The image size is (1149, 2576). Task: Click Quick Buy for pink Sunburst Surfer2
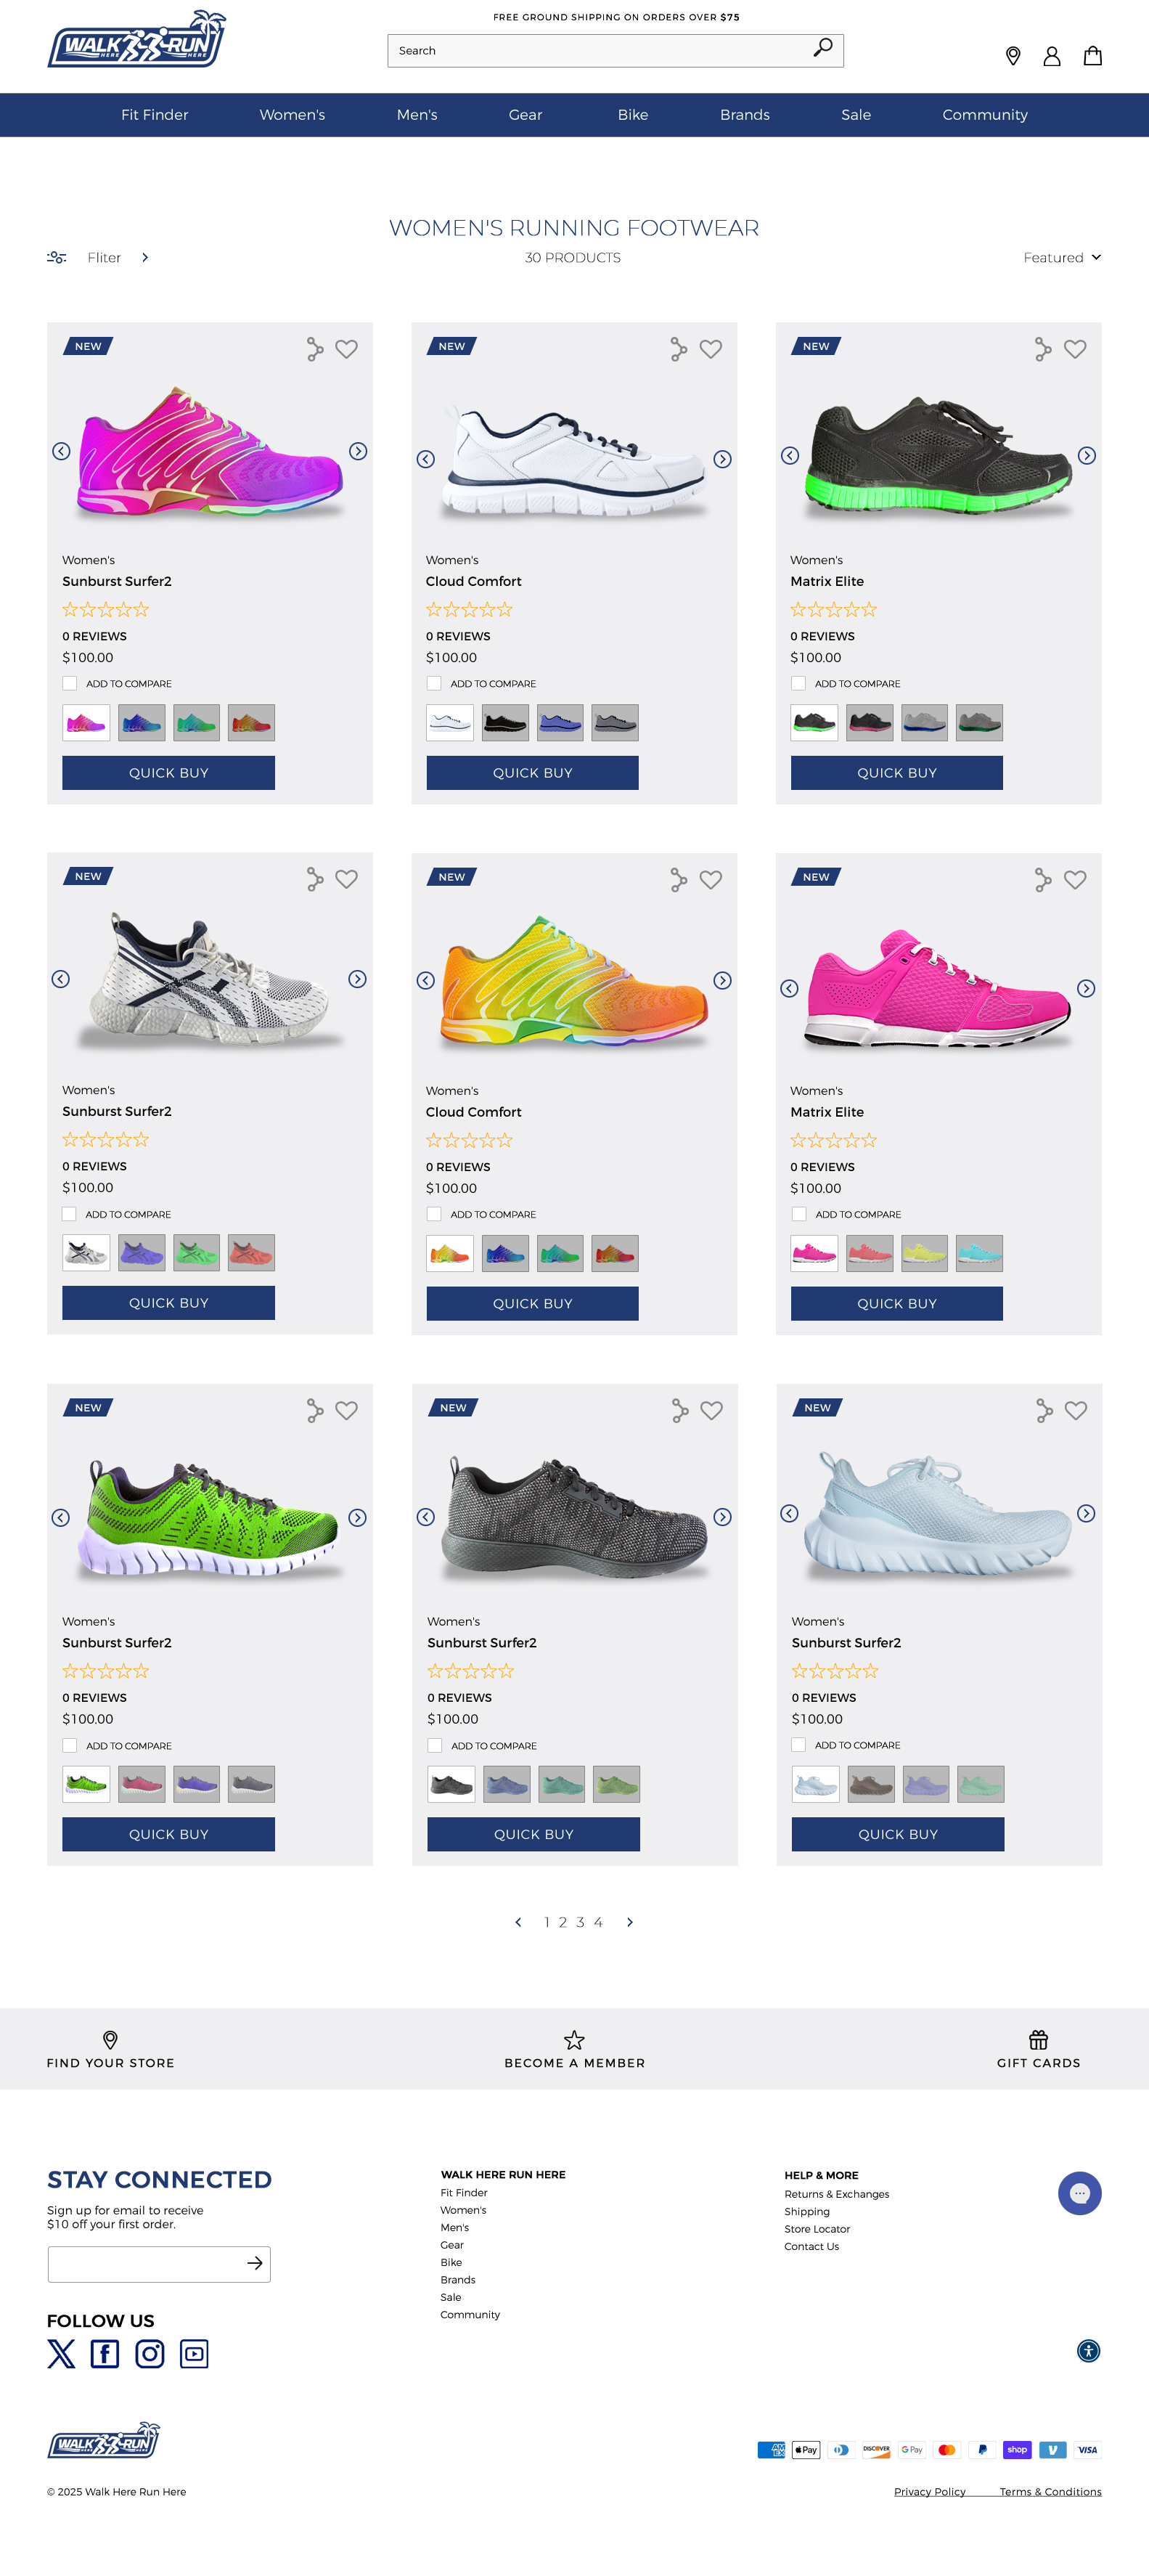tap(168, 773)
